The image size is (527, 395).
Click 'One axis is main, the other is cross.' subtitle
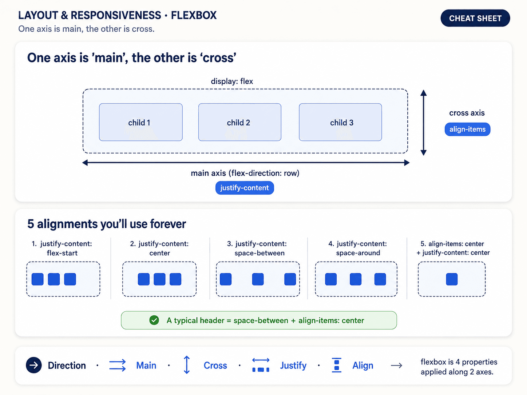pos(87,29)
